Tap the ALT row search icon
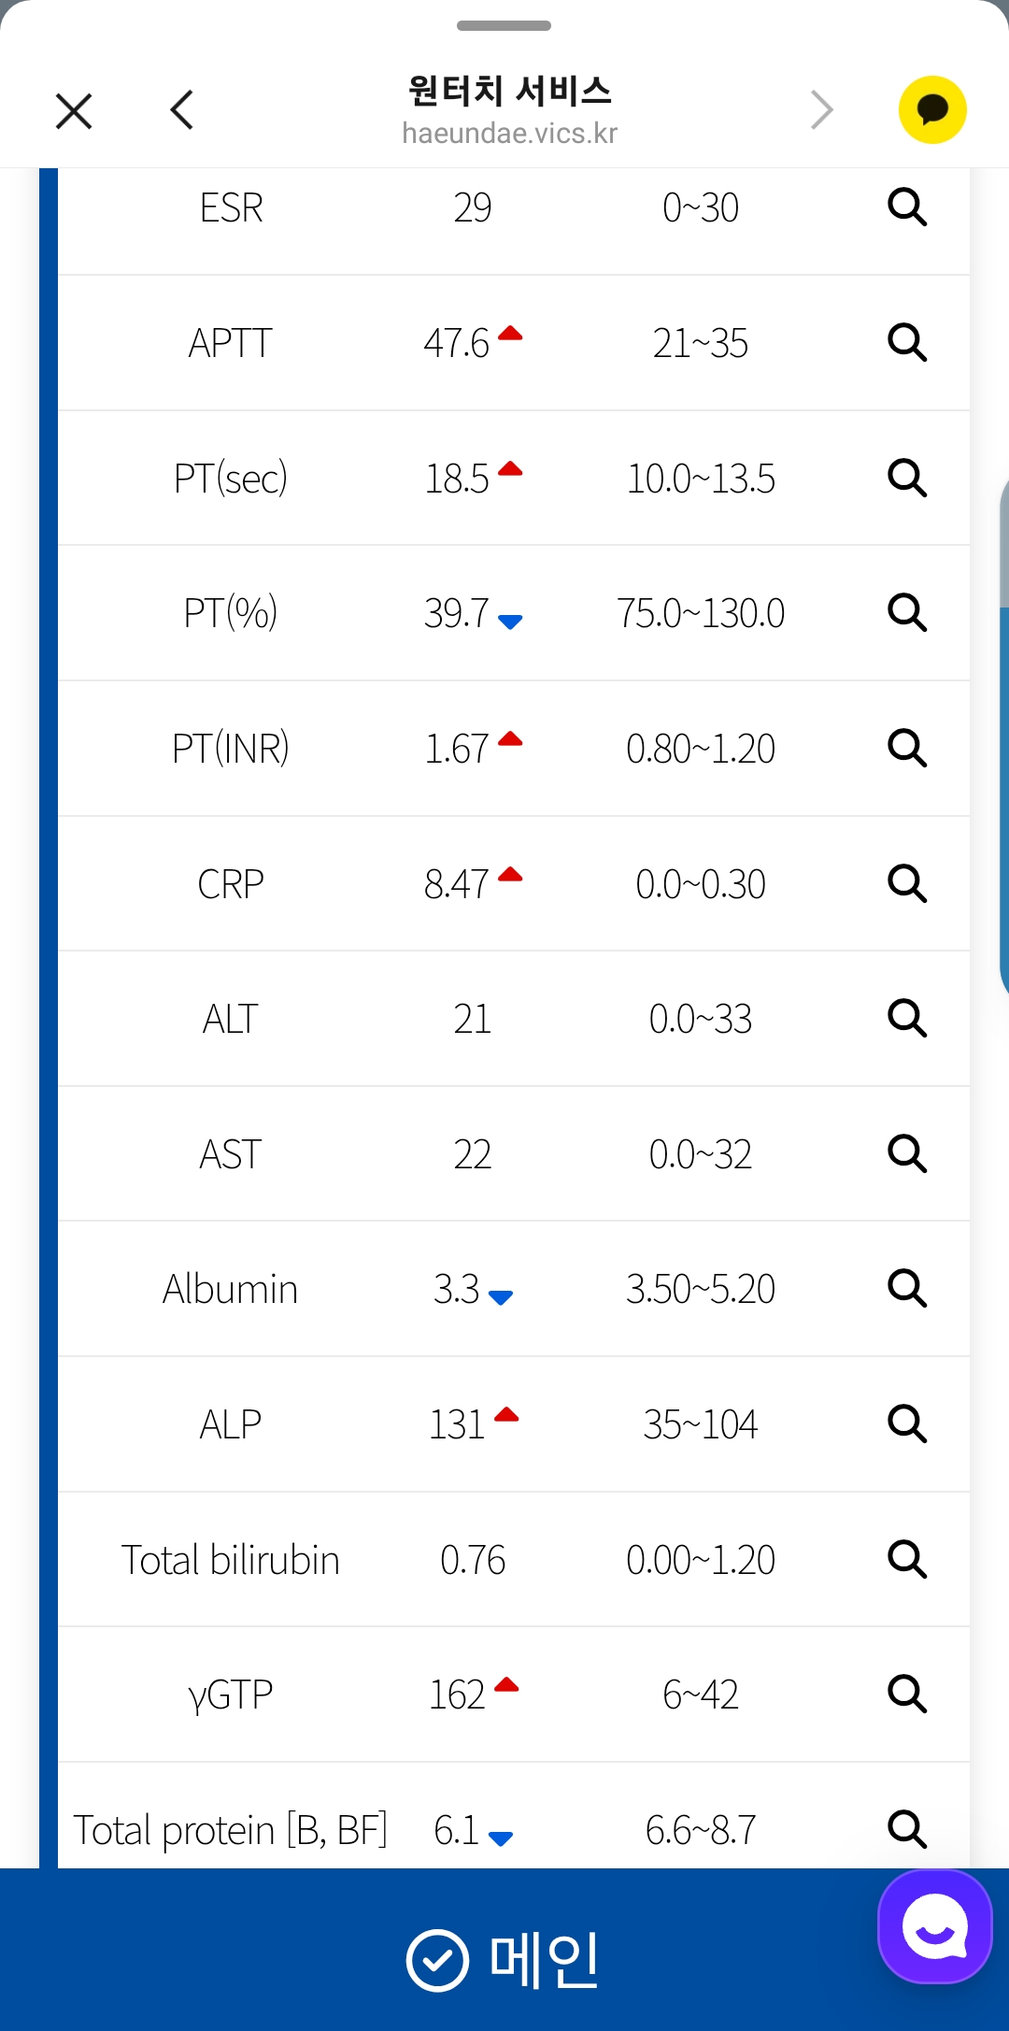The image size is (1009, 2031). point(907,1018)
